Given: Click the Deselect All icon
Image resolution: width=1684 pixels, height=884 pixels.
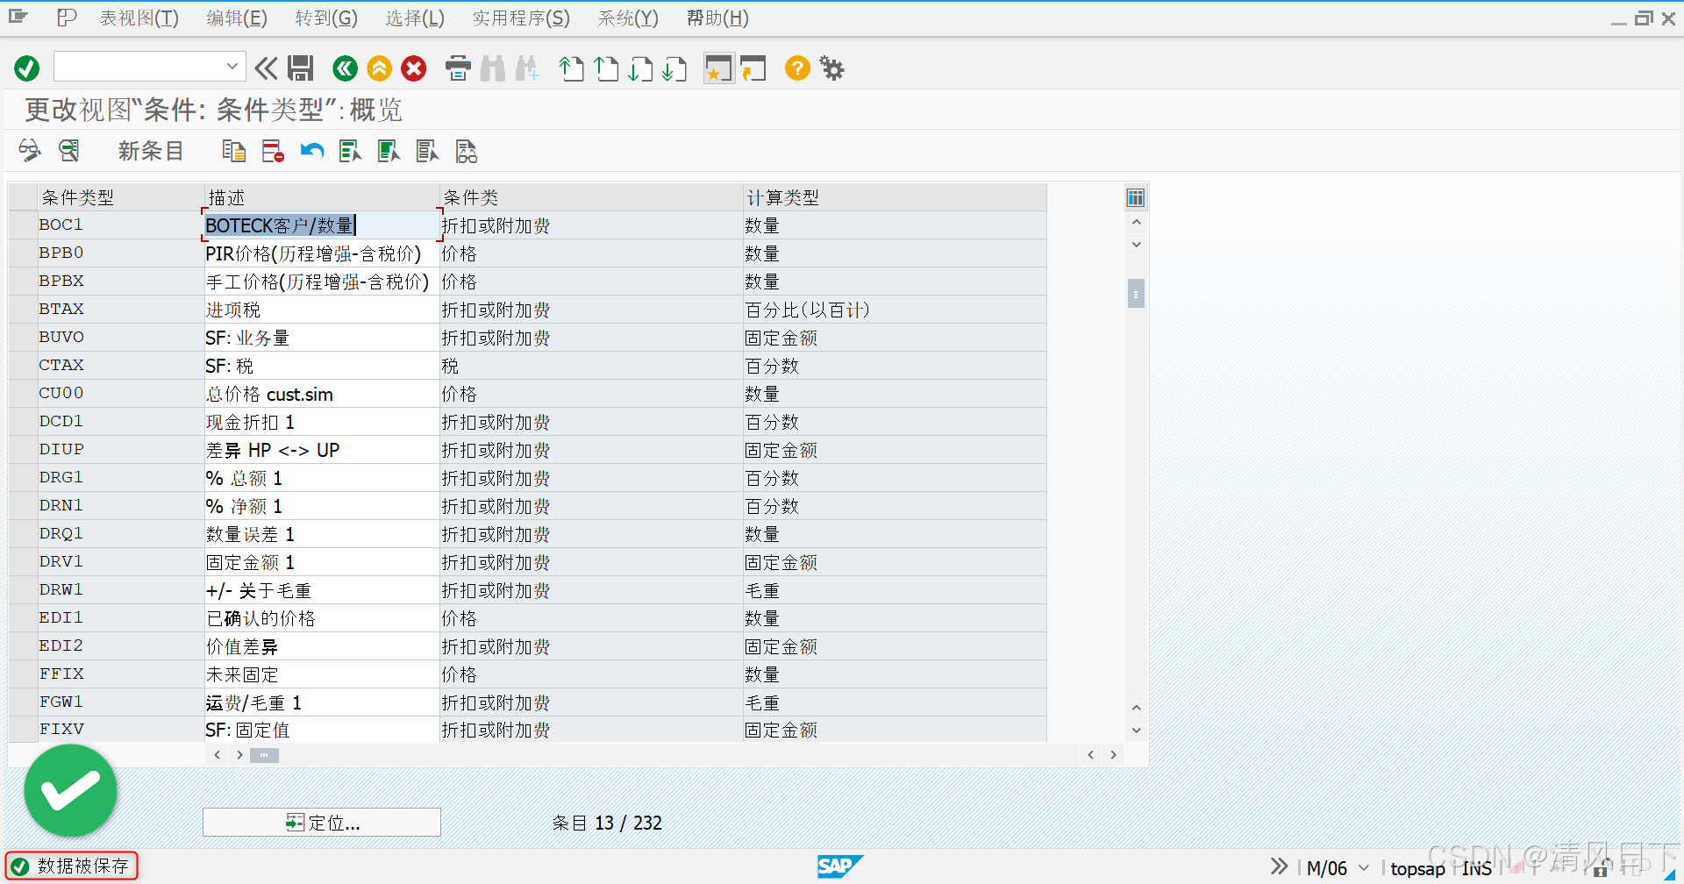Looking at the screenshot, I should click(427, 151).
